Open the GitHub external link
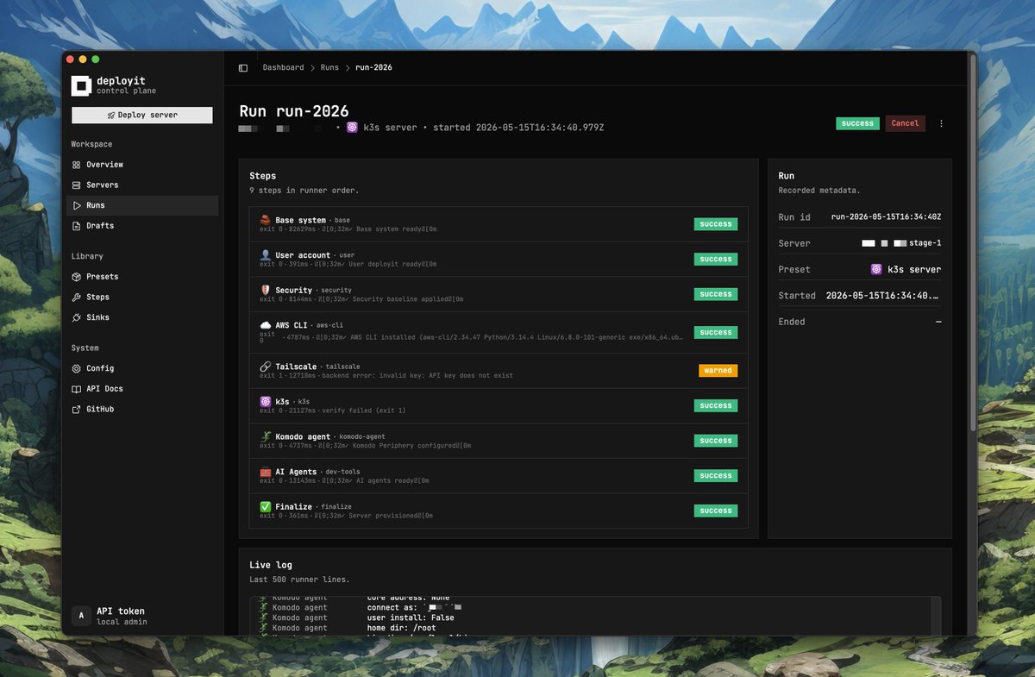Screen dimensions: 1035x677 (142, 409)
